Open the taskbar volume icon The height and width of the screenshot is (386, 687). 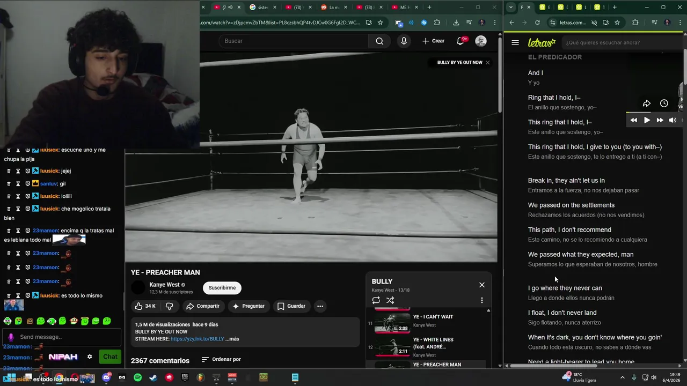pyautogui.click(x=654, y=377)
